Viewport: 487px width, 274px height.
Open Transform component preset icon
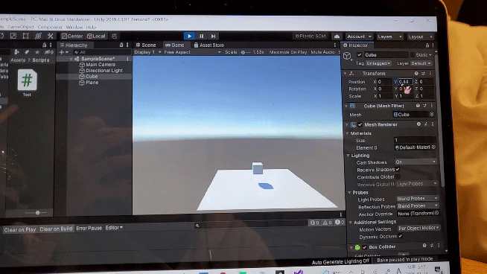point(423,73)
